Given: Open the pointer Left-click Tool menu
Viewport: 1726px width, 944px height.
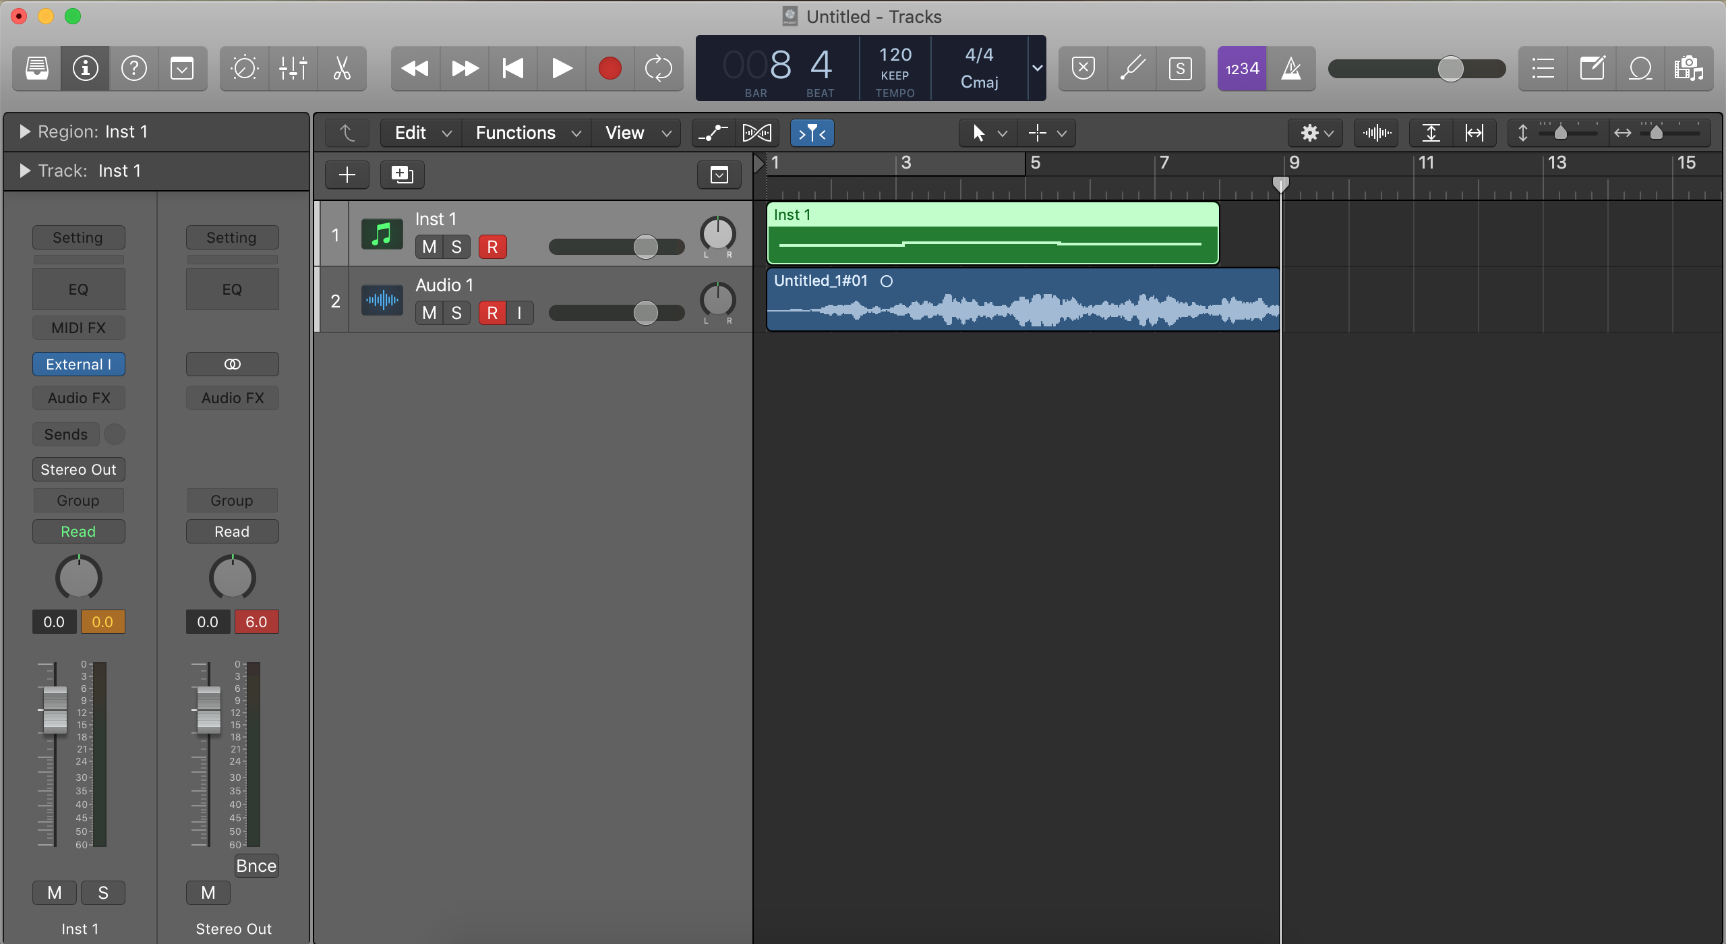Looking at the screenshot, I should [988, 133].
